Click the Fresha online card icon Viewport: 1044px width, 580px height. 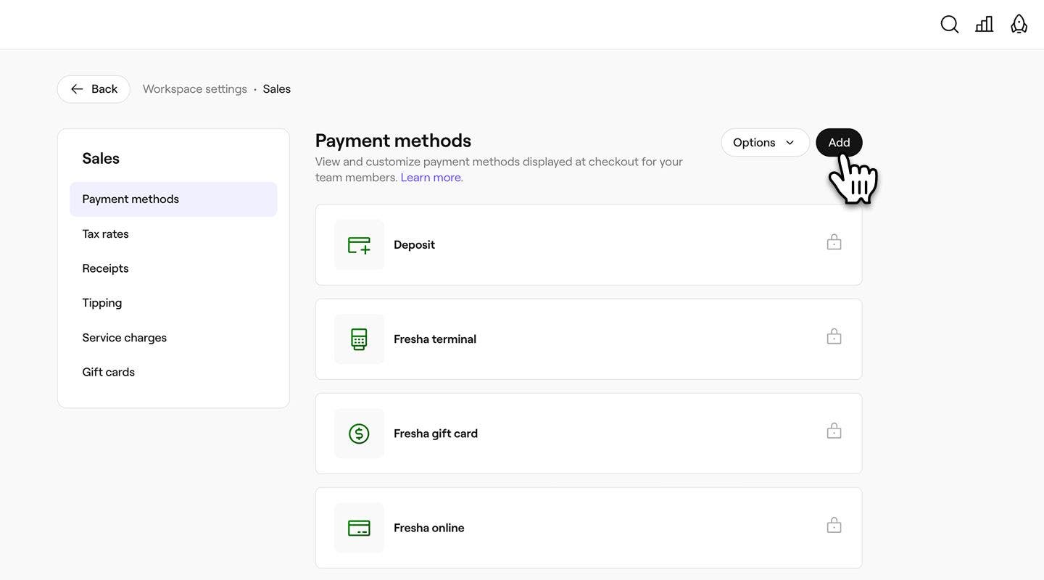(x=359, y=528)
